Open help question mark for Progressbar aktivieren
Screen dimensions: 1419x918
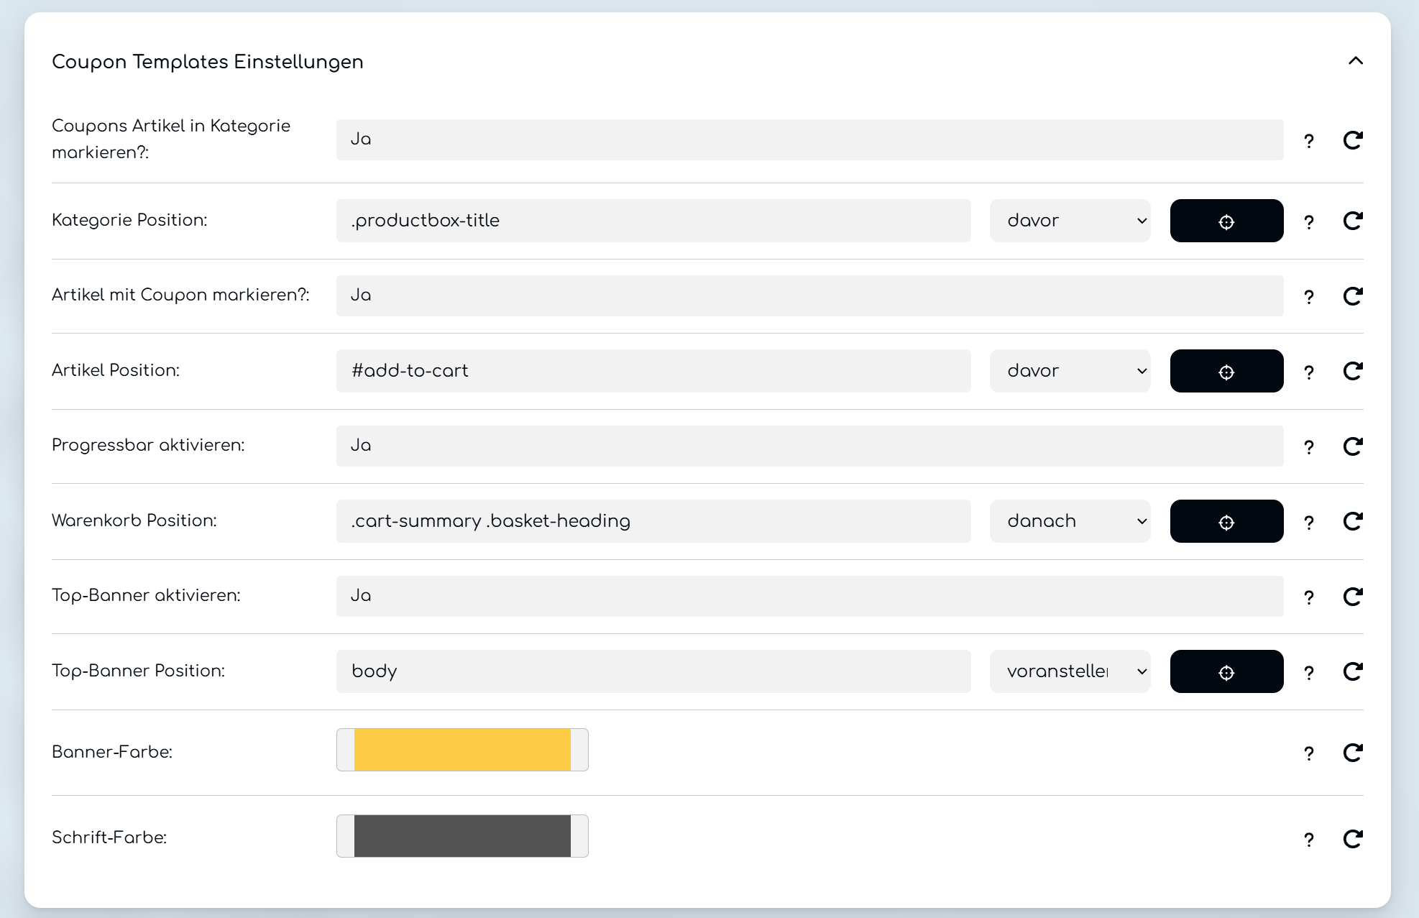pos(1309,447)
